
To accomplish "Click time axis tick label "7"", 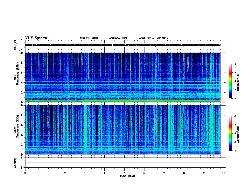I will click(x=164, y=173).
